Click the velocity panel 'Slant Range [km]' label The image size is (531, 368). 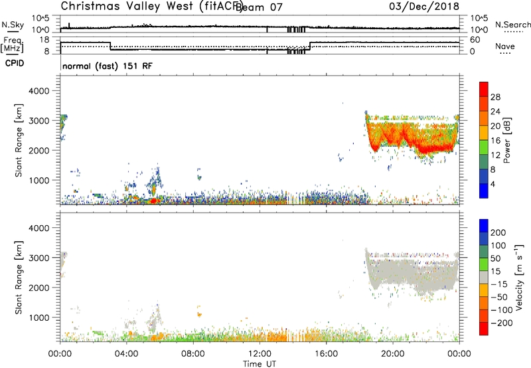pyautogui.click(x=19, y=278)
